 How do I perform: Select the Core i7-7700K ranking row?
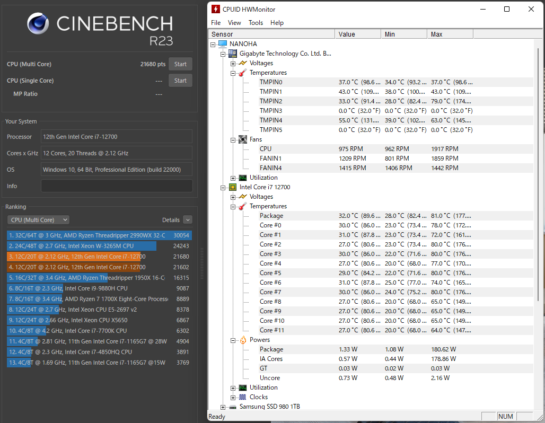pos(99,331)
